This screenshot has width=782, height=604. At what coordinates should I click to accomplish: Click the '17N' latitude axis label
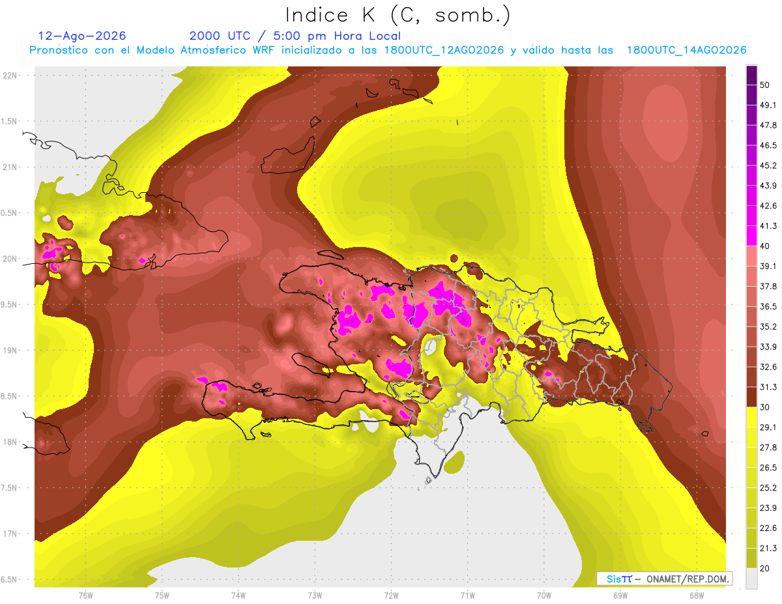(x=10, y=534)
